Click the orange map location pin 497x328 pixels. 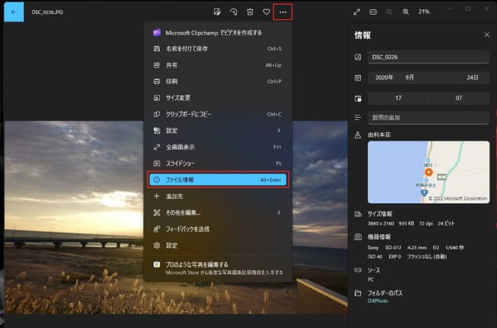tap(428, 172)
